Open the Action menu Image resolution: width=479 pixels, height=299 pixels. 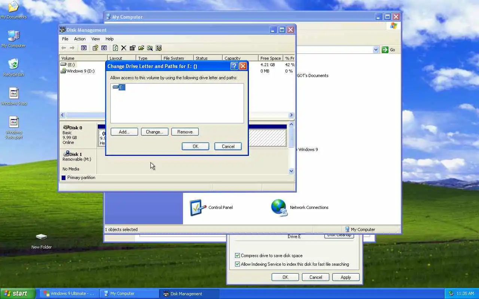80,39
